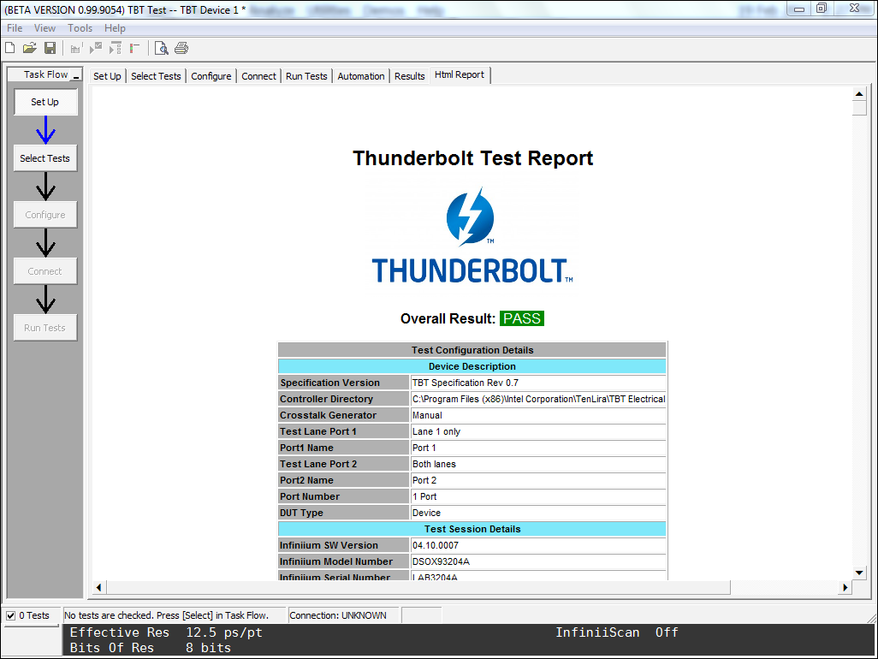Click the Controller Directory path value cell
Viewport: 878px width, 659px height.
point(537,399)
